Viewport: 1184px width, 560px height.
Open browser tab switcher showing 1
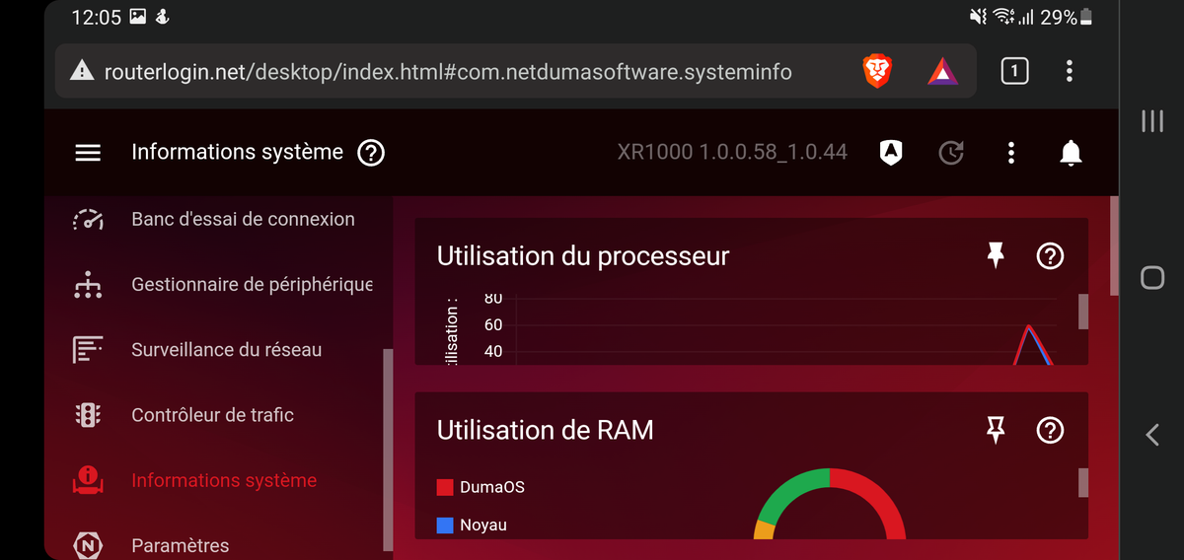click(x=1014, y=70)
